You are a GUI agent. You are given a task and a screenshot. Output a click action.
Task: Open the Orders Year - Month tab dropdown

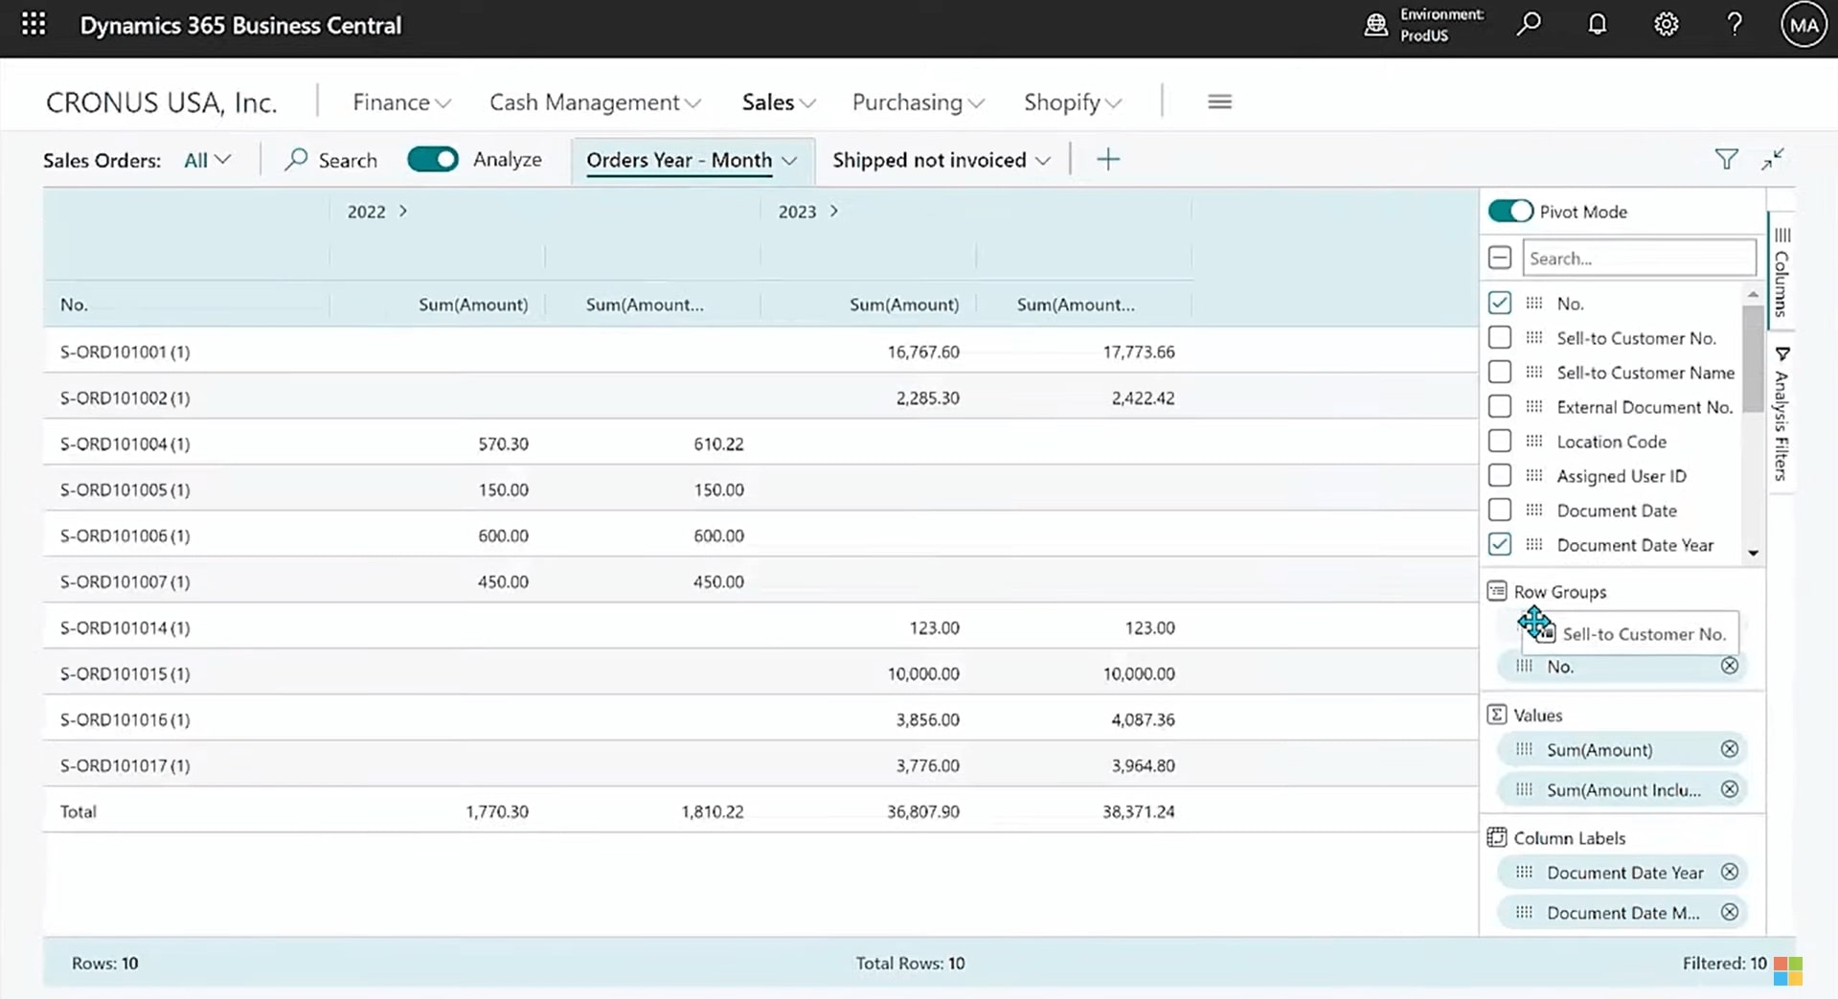click(789, 160)
